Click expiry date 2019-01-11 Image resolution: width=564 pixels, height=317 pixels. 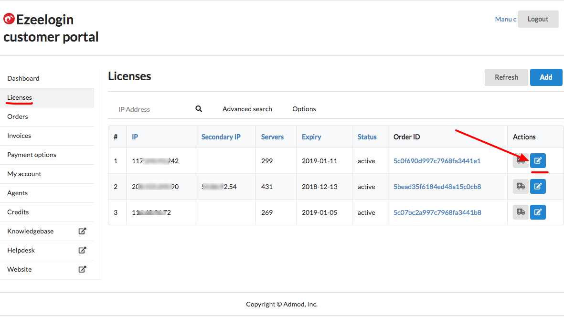(x=319, y=161)
